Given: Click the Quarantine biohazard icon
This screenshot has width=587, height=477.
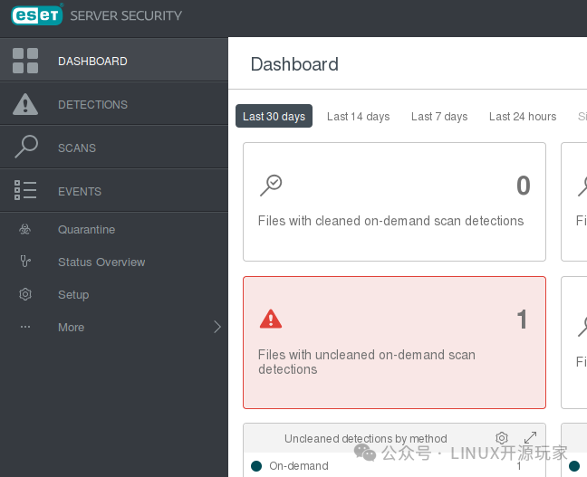Looking at the screenshot, I should pos(25,230).
